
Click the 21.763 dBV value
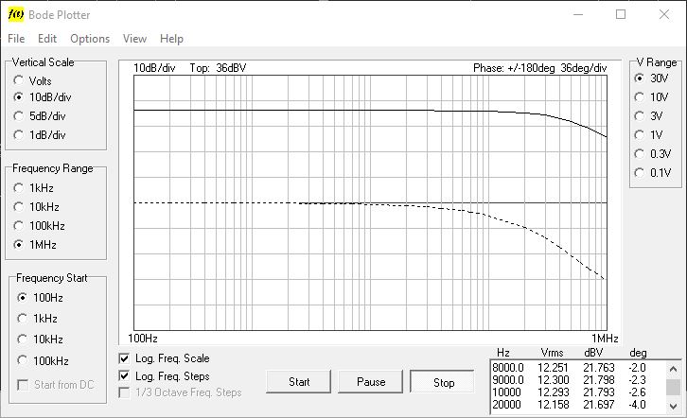[x=598, y=367]
